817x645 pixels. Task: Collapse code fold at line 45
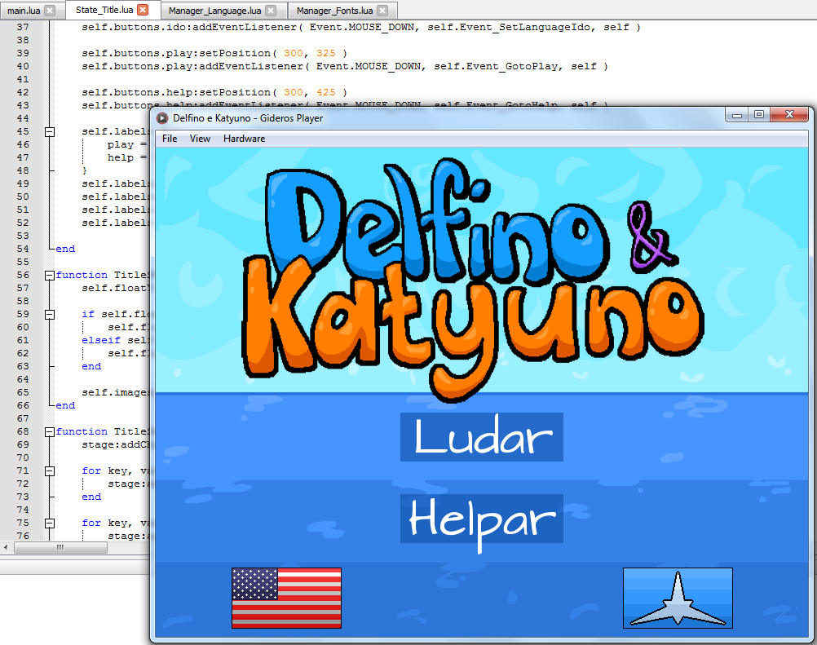click(x=50, y=131)
